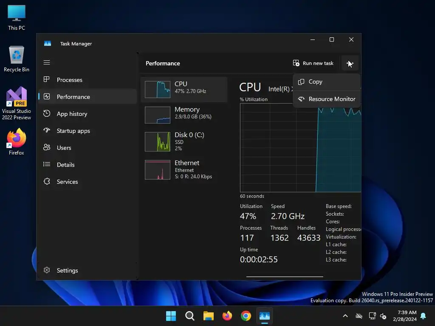Switch to Startup apps page
This screenshot has width=435, height=326.
pos(88,131)
